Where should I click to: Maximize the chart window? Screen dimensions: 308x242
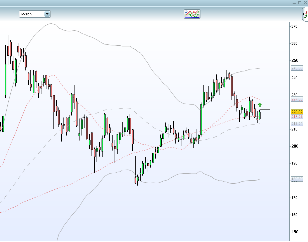pos(300,2)
